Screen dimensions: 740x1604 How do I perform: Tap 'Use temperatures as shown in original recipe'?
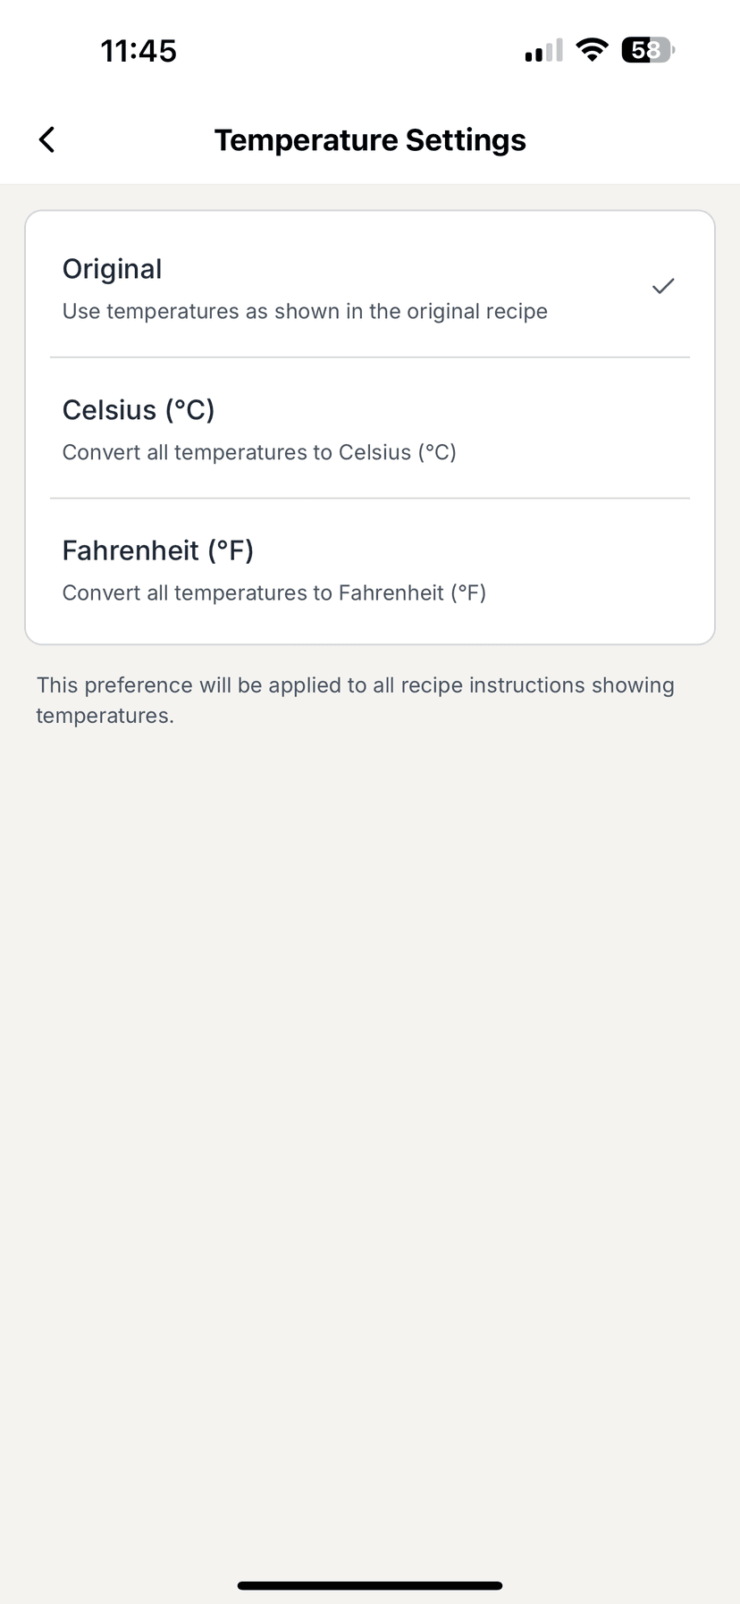point(305,312)
